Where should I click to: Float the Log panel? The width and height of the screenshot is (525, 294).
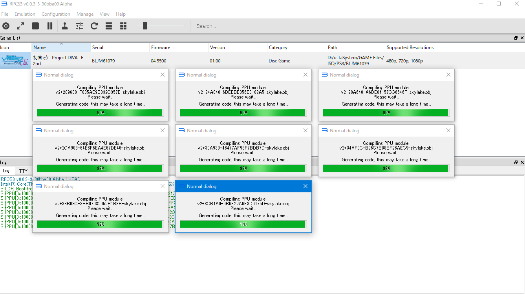(x=516, y=162)
